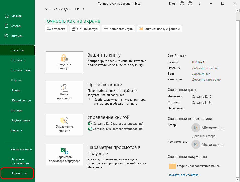Viewport: 240px width, 182px height.
Task: Click the vertical scrollbar on the right
Action: (237, 75)
